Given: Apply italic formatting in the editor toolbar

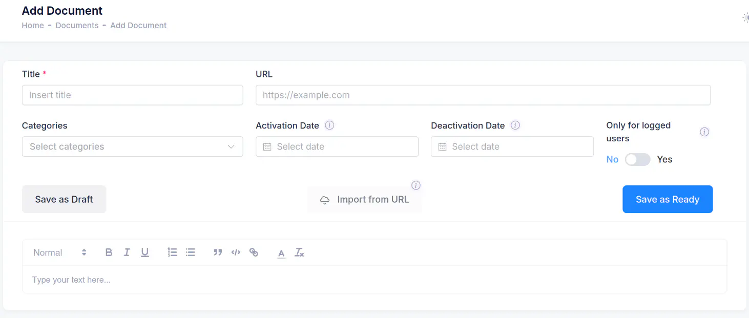Looking at the screenshot, I should tap(127, 252).
